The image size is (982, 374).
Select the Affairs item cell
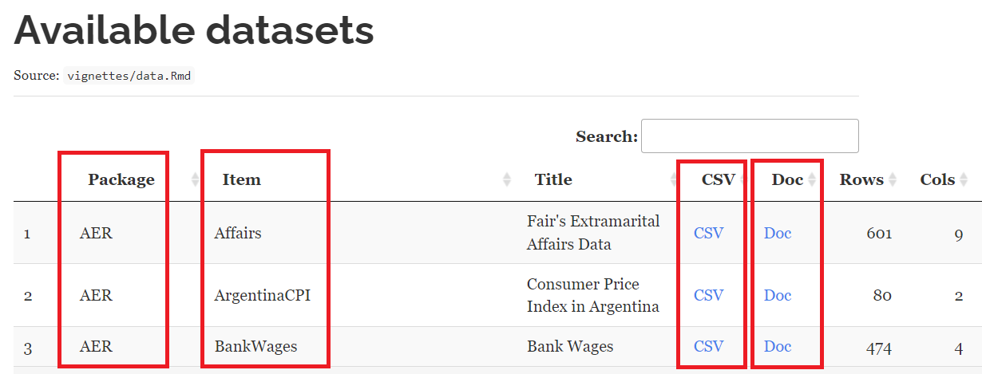pos(238,233)
